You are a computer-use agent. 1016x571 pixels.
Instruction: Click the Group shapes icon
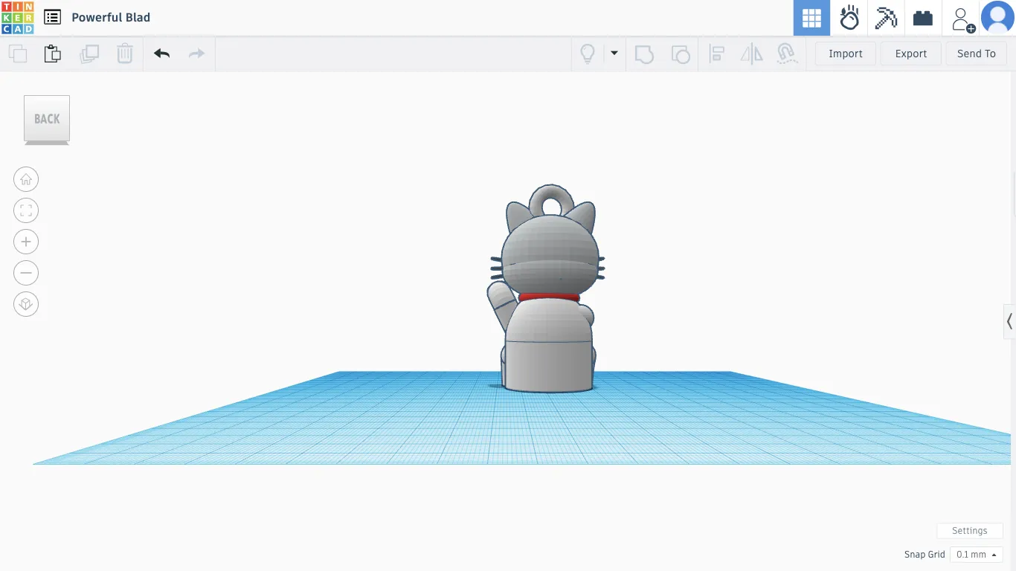pyautogui.click(x=644, y=54)
